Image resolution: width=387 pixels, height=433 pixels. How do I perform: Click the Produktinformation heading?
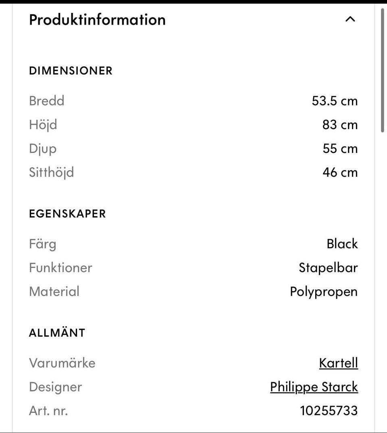pyautogui.click(x=97, y=19)
